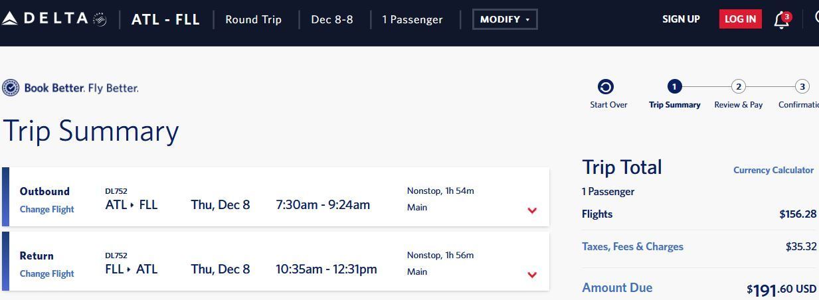Select step 1 Trip Summary circle
819x300 pixels.
pyautogui.click(x=674, y=86)
